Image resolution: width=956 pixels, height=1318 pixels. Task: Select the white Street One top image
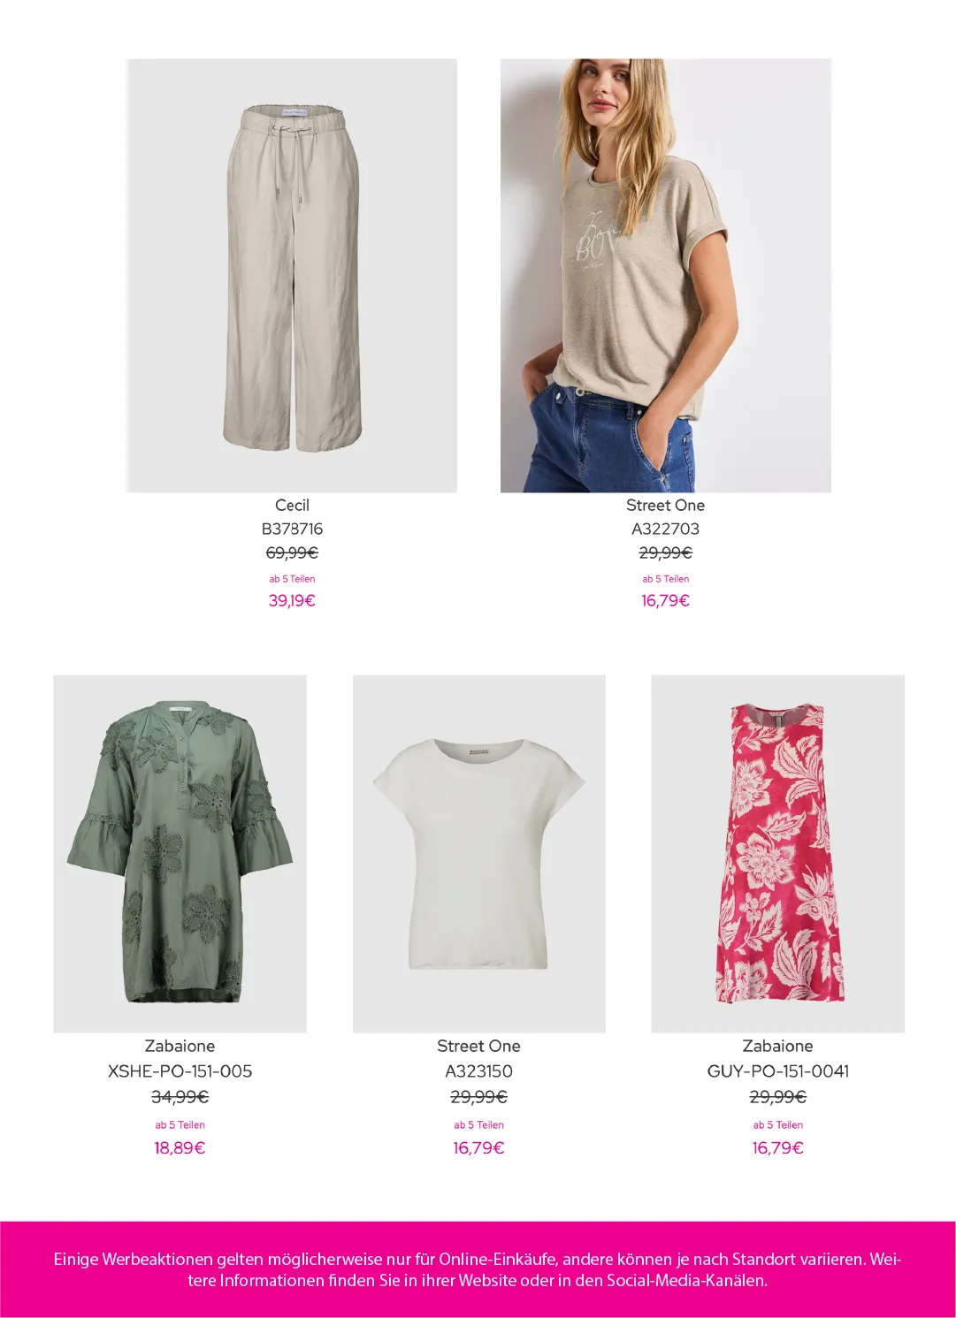point(478,853)
